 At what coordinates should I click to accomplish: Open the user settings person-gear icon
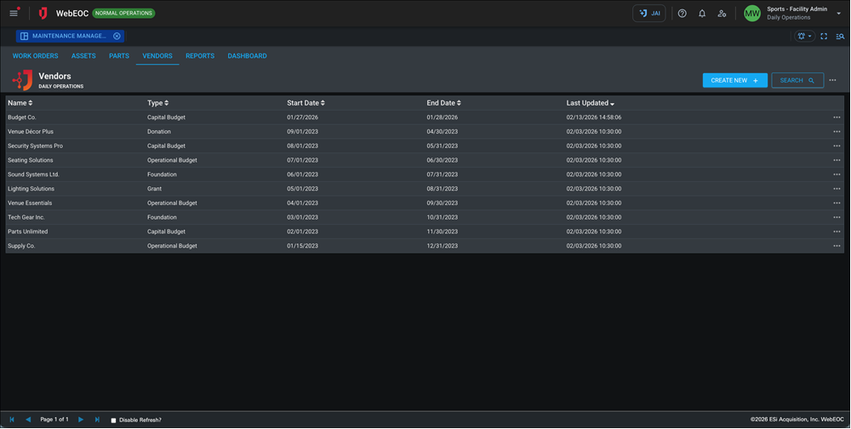(x=722, y=14)
